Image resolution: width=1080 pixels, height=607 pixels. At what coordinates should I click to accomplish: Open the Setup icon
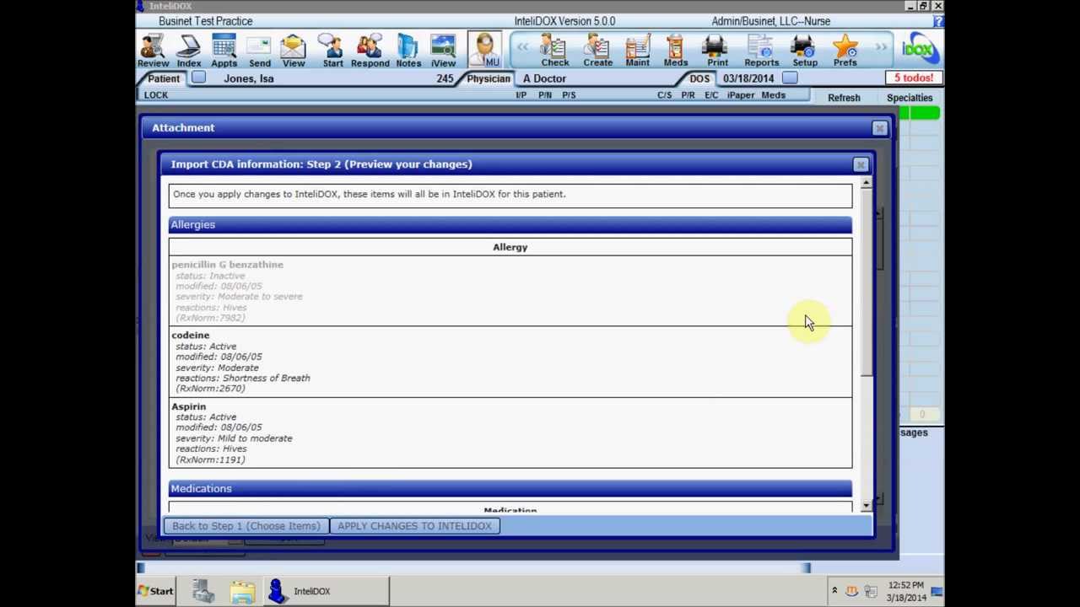coord(805,51)
